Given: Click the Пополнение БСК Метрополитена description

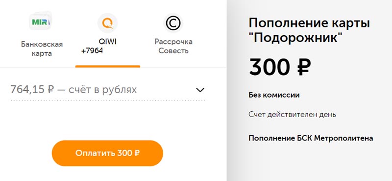Looking at the screenshot, I should point(311,138).
